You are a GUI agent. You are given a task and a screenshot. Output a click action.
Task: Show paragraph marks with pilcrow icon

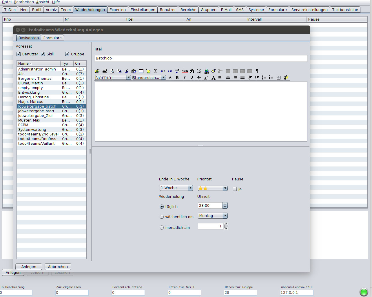click(257, 71)
